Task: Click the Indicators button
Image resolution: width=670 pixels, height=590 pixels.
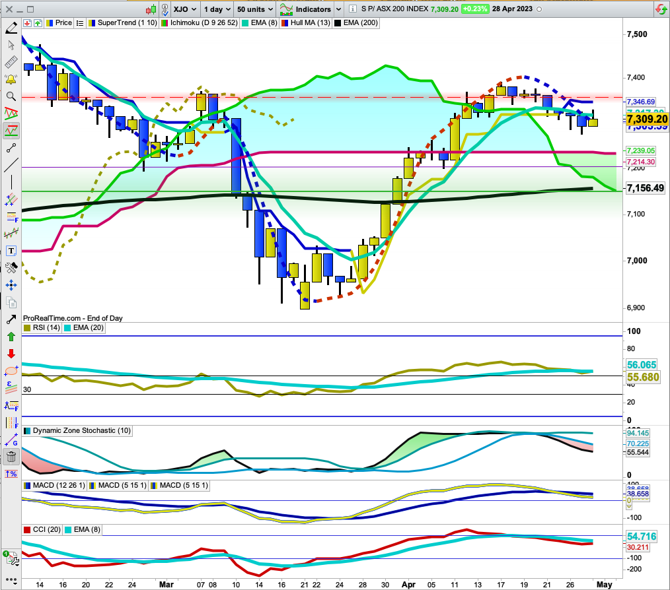Action: pyautogui.click(x=305, y=9)
